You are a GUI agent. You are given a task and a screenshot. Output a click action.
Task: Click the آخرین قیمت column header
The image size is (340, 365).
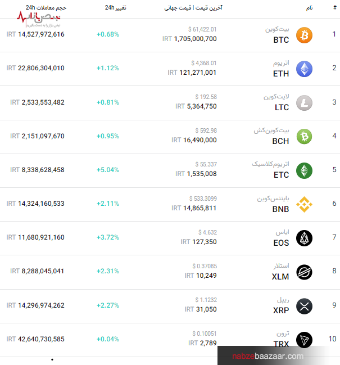[x=193, y=8]
